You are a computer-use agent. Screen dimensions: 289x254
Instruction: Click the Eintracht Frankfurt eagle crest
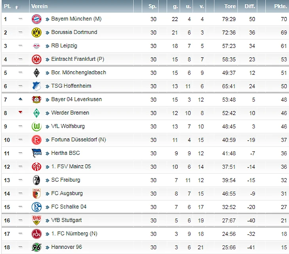click(x=36, y=59)
